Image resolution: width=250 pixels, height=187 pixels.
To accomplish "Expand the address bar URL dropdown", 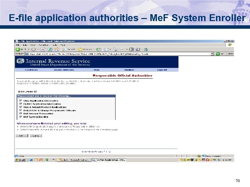I will [x=212, y=54].
